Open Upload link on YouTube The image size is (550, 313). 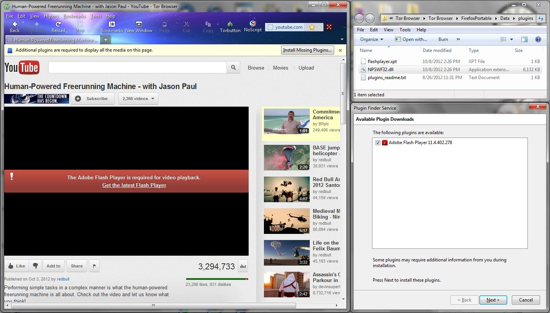[x=306, y=68]
